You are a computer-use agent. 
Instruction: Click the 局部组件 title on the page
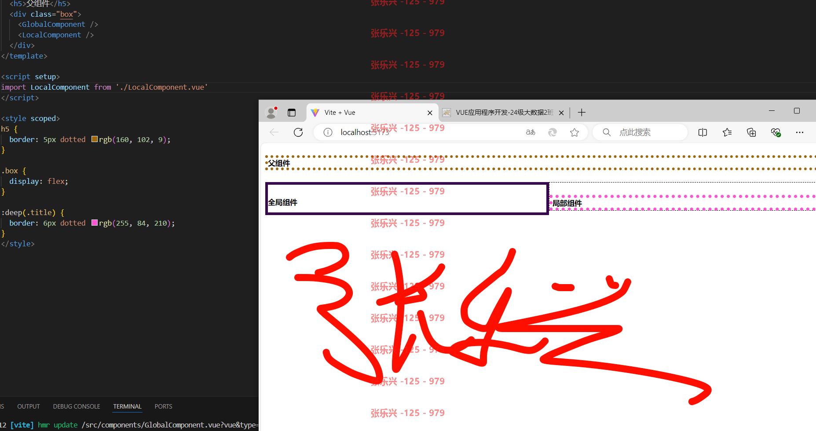567,203
